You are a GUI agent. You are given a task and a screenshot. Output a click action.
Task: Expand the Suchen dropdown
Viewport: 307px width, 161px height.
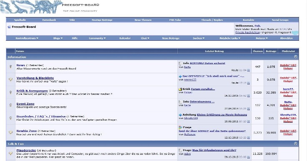199,38
